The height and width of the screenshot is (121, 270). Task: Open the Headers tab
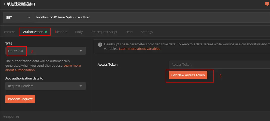(61, 32)
